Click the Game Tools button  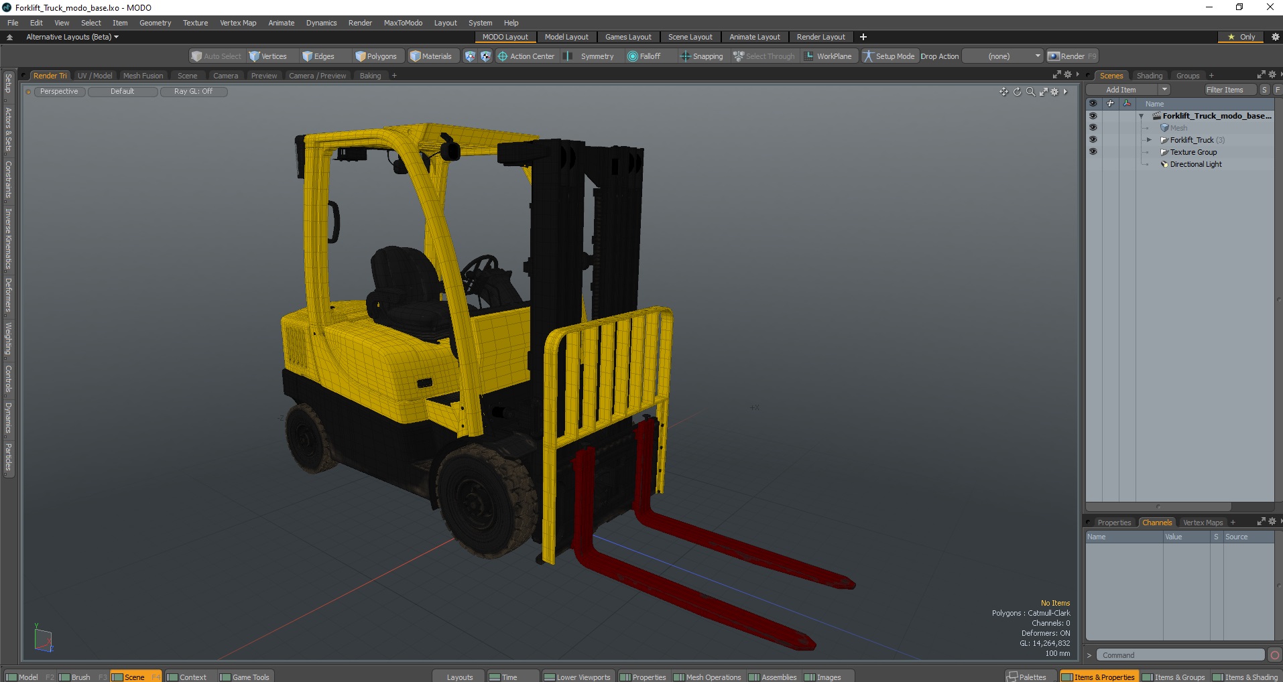[x=245, y=677]
